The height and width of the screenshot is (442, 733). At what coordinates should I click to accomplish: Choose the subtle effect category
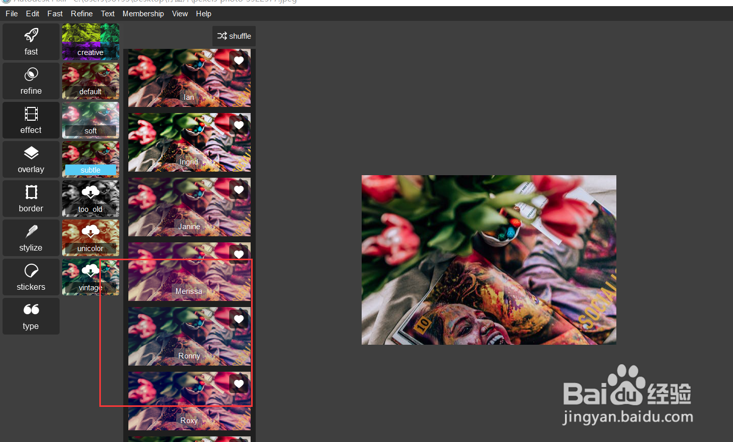(91, 159)
